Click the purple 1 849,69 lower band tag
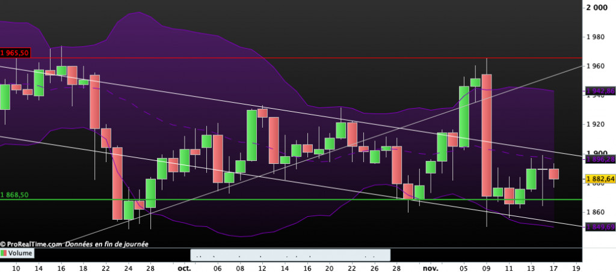616x272 pixels. point(601,227)
